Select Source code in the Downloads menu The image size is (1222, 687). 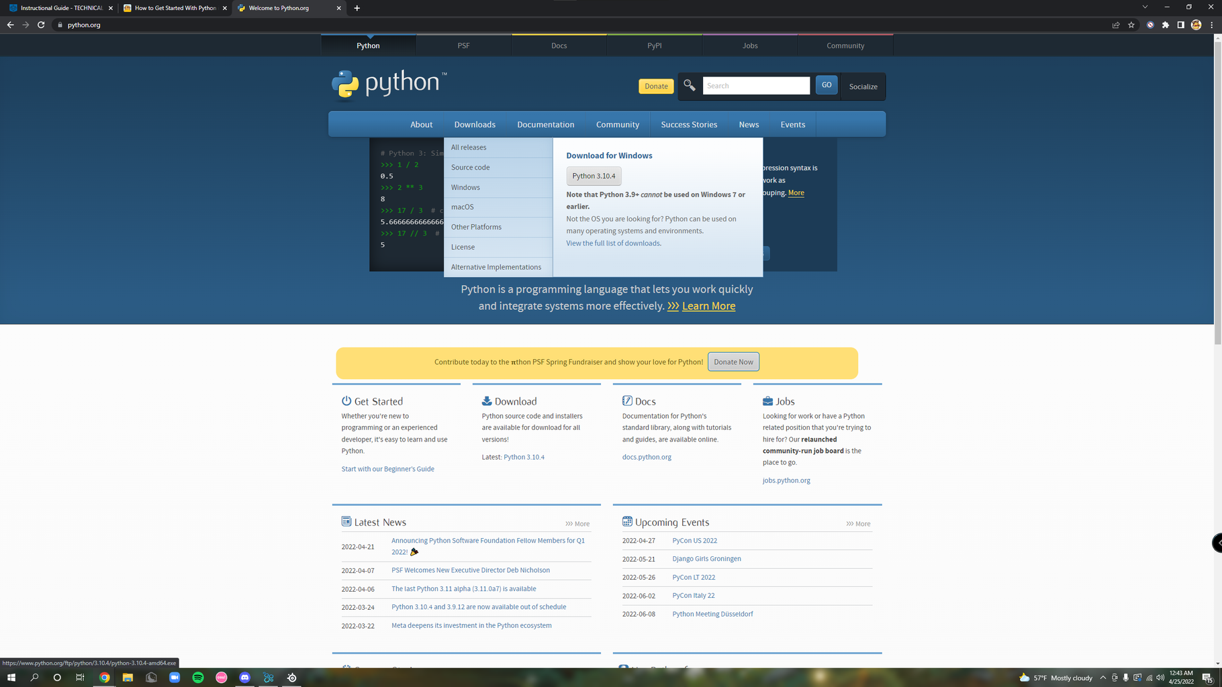click(498, 168)
